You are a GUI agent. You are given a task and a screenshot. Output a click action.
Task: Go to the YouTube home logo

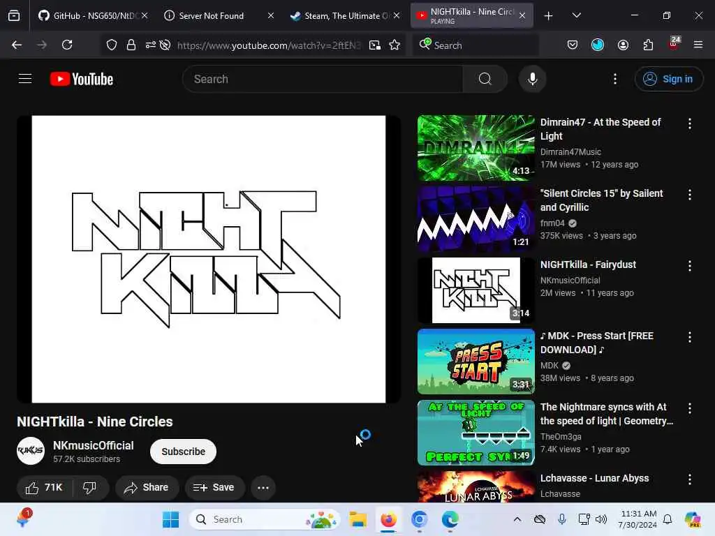coord(82,79)
